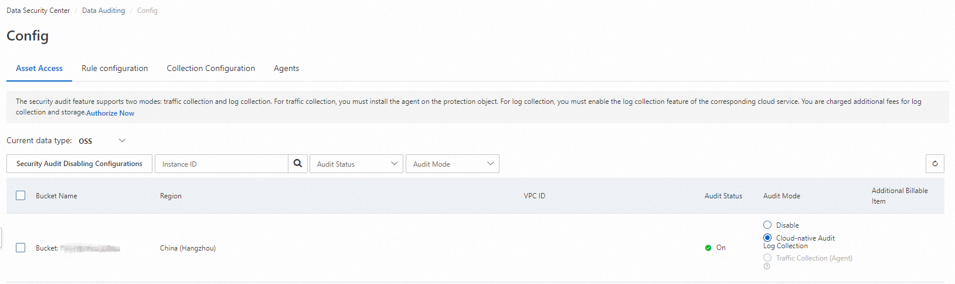Open the Audit Mode dropdown
This screenshot has height=284, width=955.
click(x=453, y=164)
